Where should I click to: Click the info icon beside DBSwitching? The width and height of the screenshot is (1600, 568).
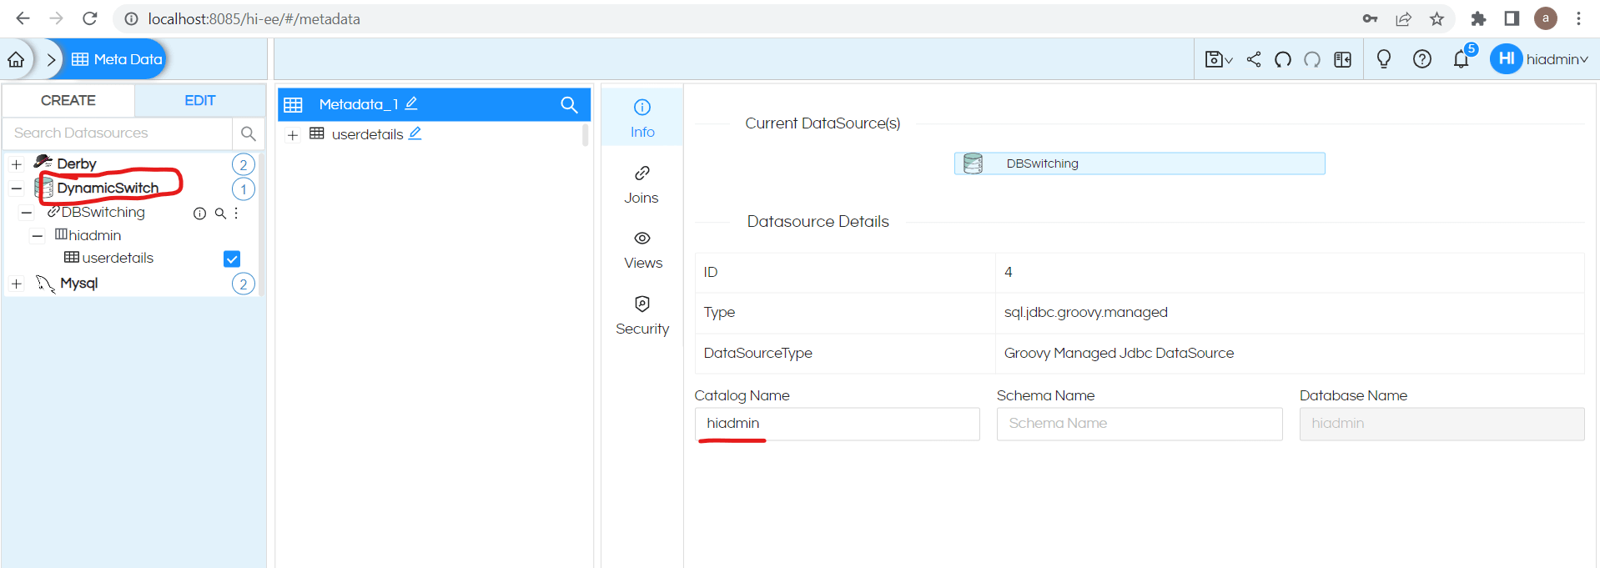pos(199,214)
